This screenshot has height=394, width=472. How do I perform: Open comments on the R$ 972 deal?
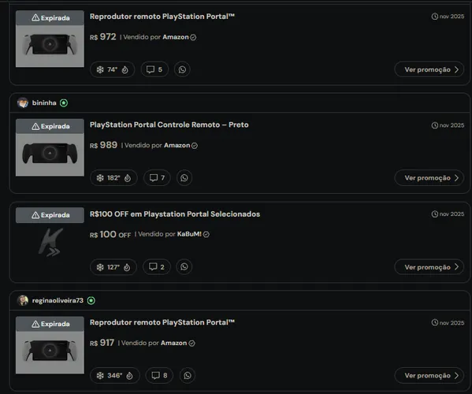coord(154,69)
